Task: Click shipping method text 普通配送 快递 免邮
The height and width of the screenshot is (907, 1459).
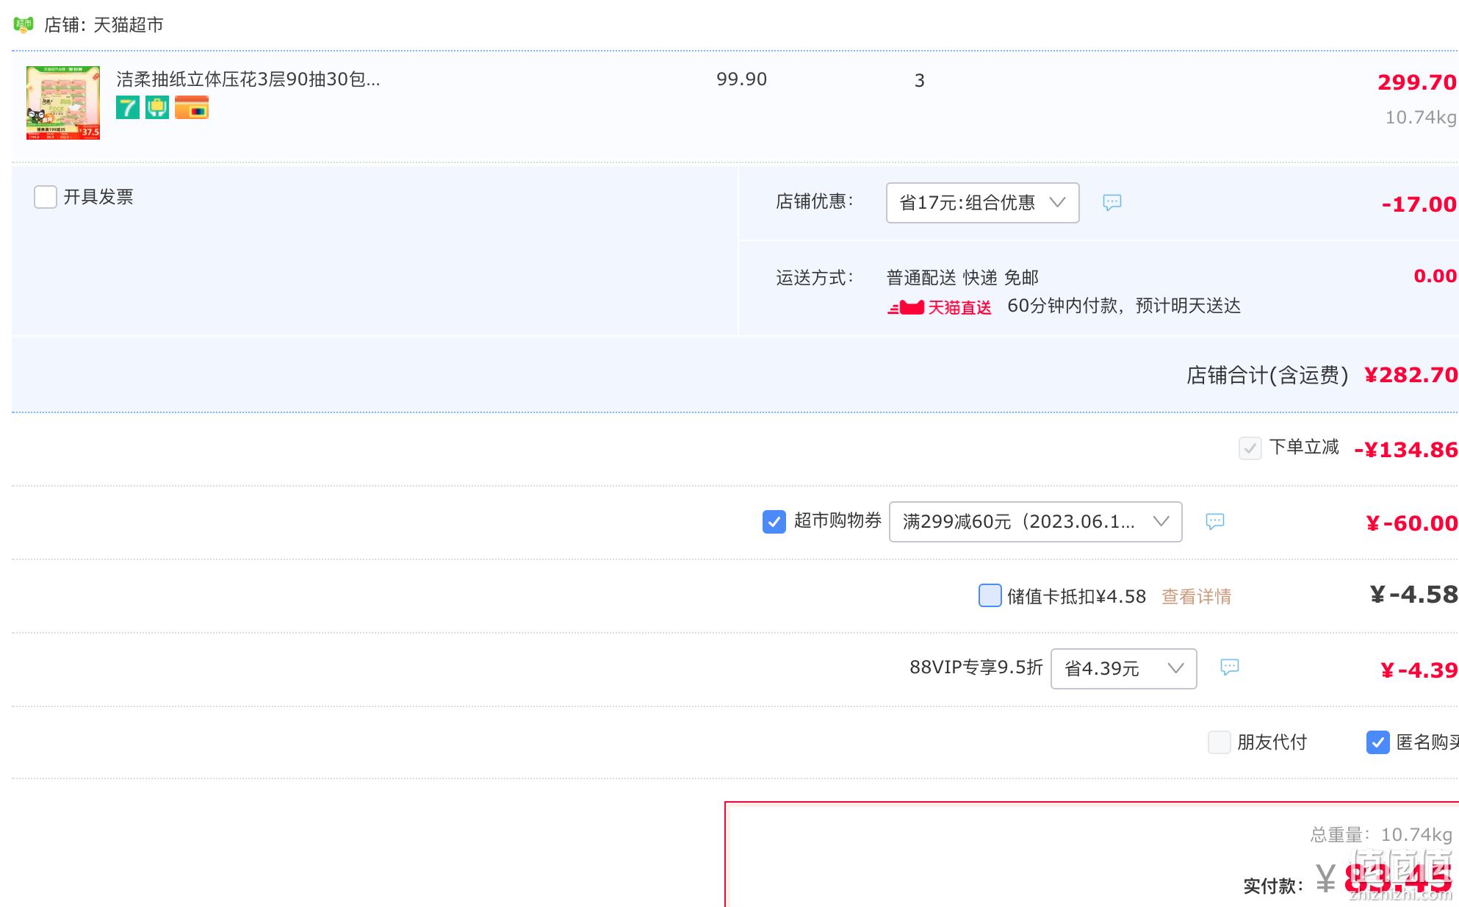Action: tap(962, 278)
